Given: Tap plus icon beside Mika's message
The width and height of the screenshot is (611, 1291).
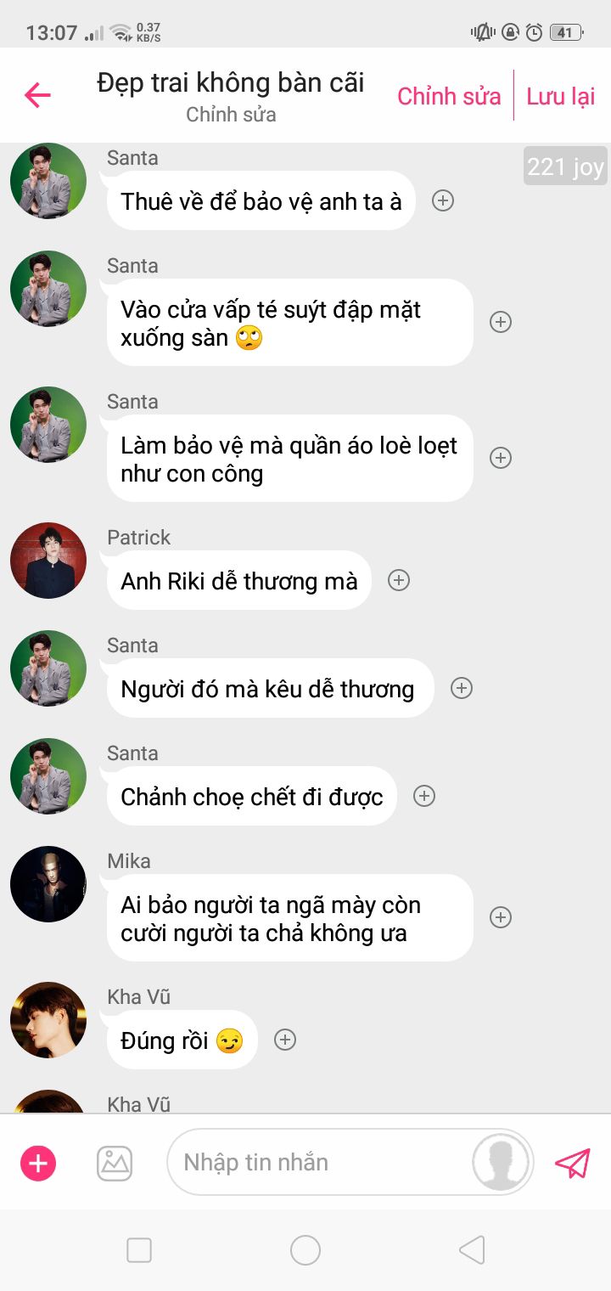Looking at the screenshot, I should [501, 917].
